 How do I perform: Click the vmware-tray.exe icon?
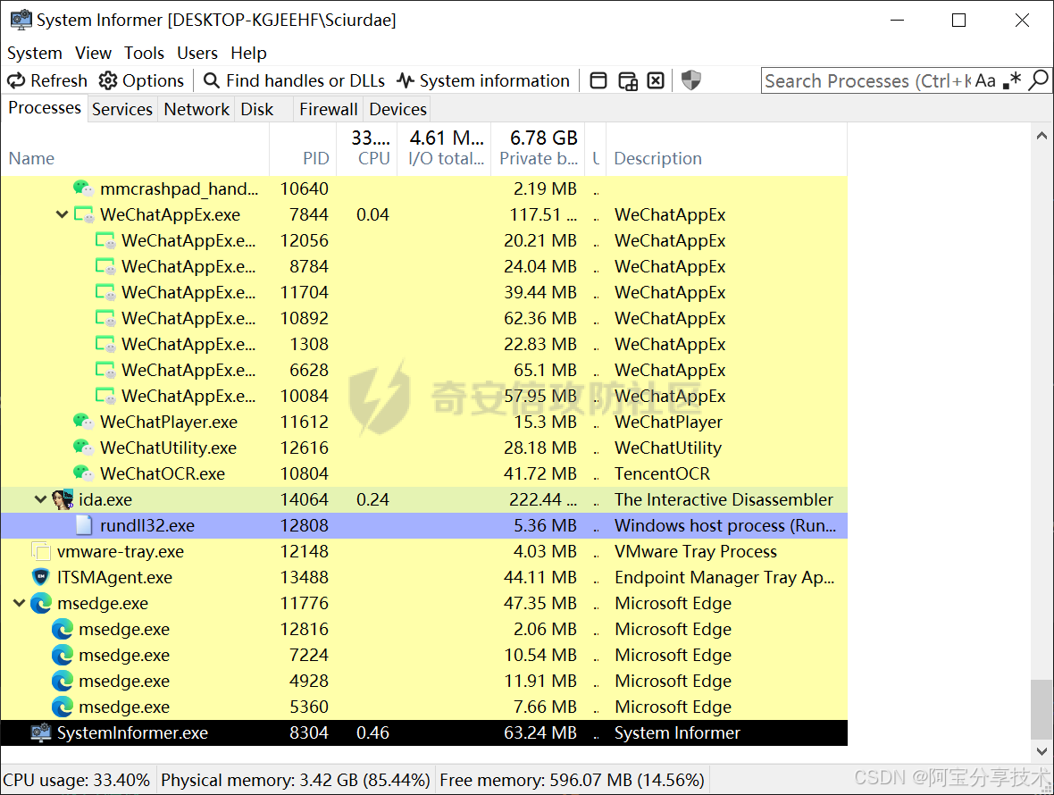point(41,551)
